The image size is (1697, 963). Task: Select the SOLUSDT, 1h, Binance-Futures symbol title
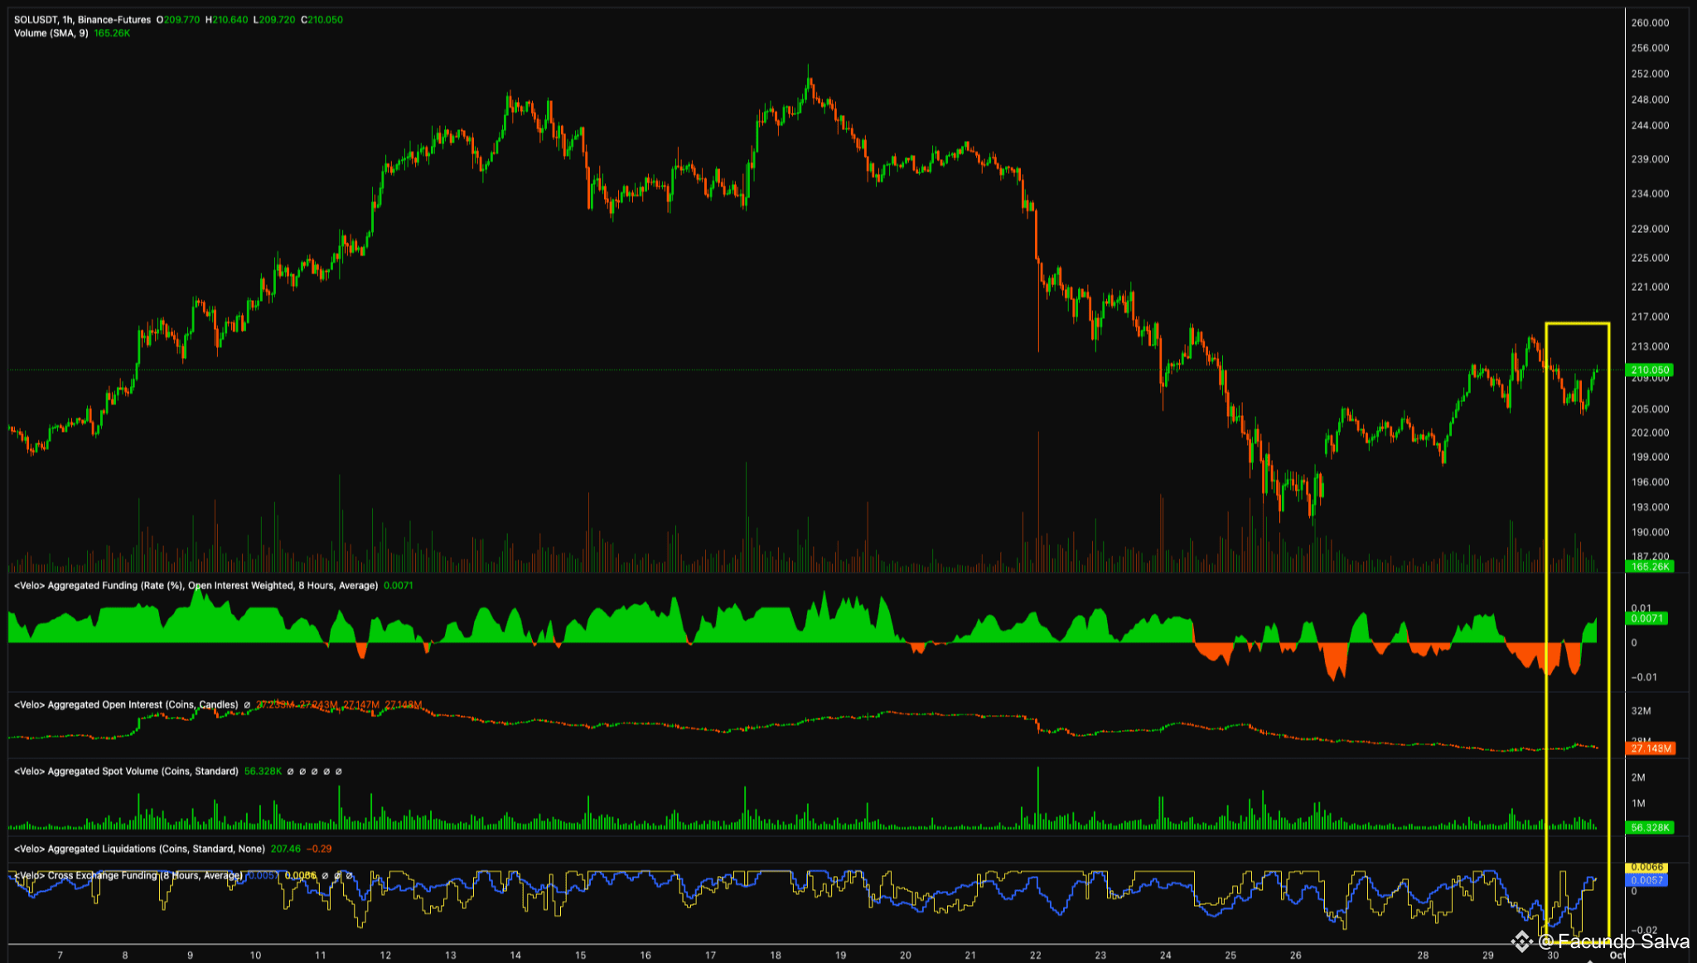coord(82,20)
